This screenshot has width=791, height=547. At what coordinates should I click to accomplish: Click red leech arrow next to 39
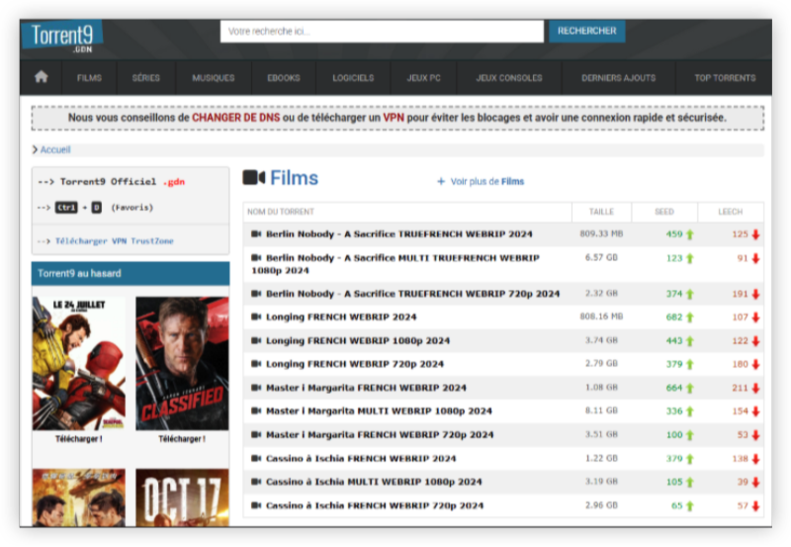(755, 482)
